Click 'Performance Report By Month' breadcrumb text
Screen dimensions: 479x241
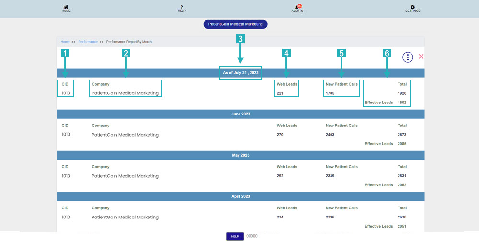click(129, 42)
